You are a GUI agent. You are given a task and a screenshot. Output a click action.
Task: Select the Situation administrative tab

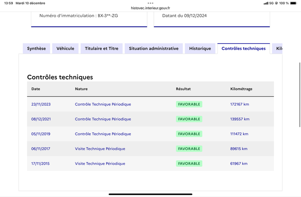tap(154, 48)
